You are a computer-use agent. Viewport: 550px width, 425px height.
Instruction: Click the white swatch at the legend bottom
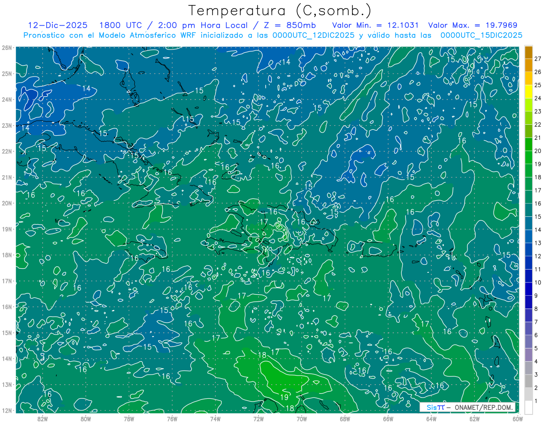[x=528, y=407]
